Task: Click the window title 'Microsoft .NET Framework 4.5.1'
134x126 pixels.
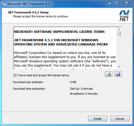Action: click(29, 4)
